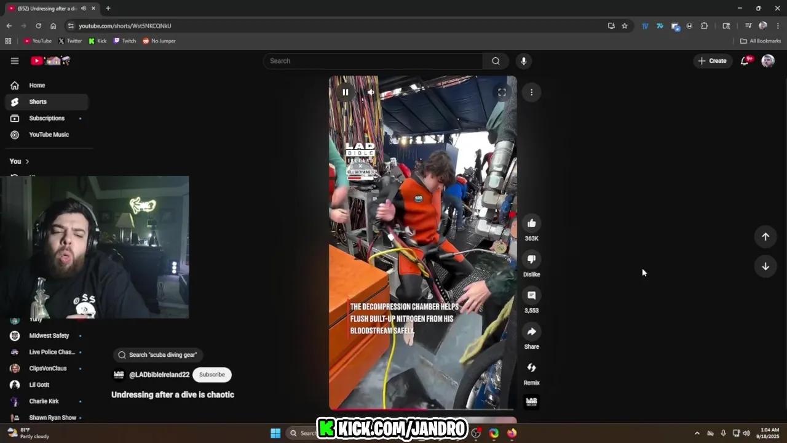Expand the You section chevron
787x443 pixels.
tap(27, 161)
